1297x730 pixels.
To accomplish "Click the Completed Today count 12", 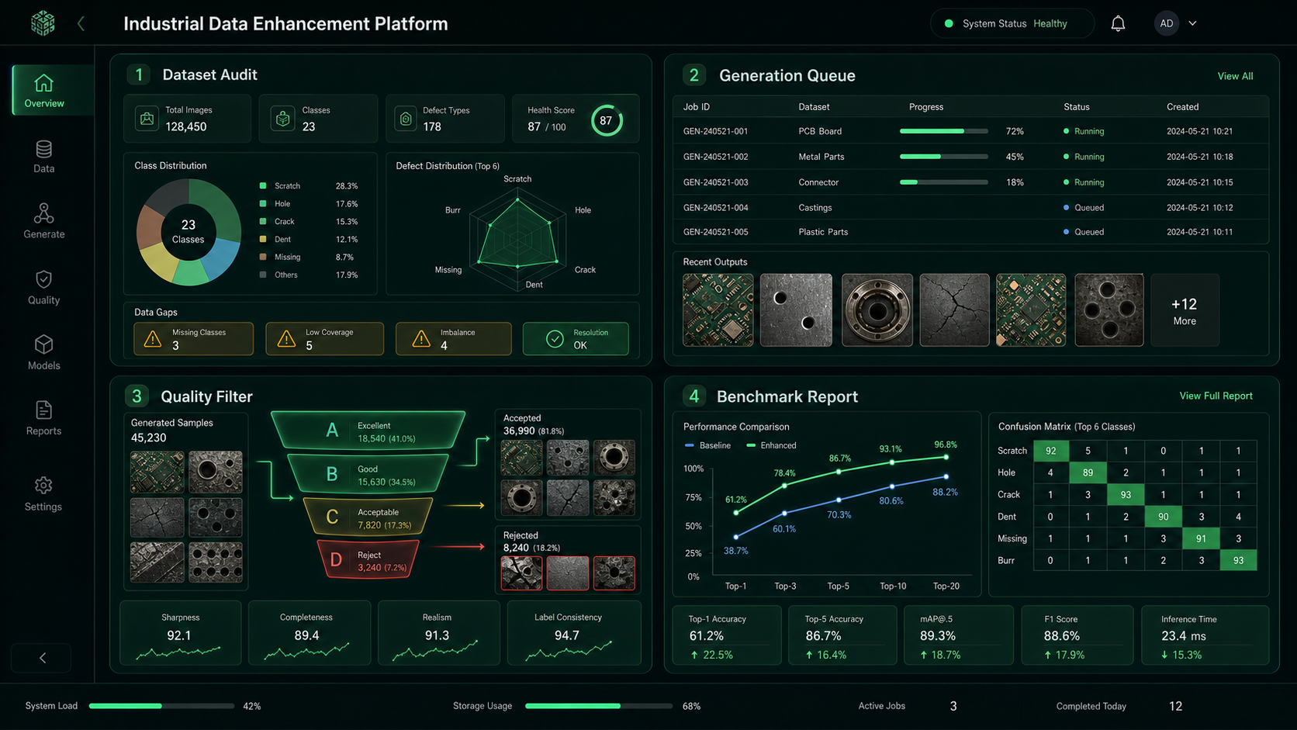I will (x=1175, y=706).
